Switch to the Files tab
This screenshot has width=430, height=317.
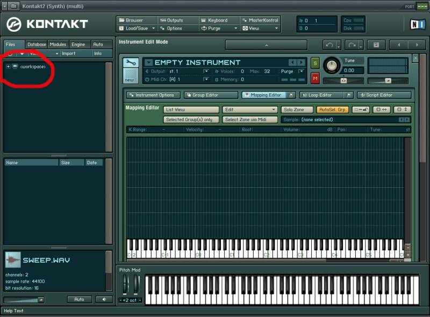coord(14,44)
